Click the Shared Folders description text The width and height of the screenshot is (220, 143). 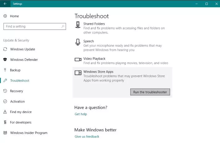click(124, 30)
